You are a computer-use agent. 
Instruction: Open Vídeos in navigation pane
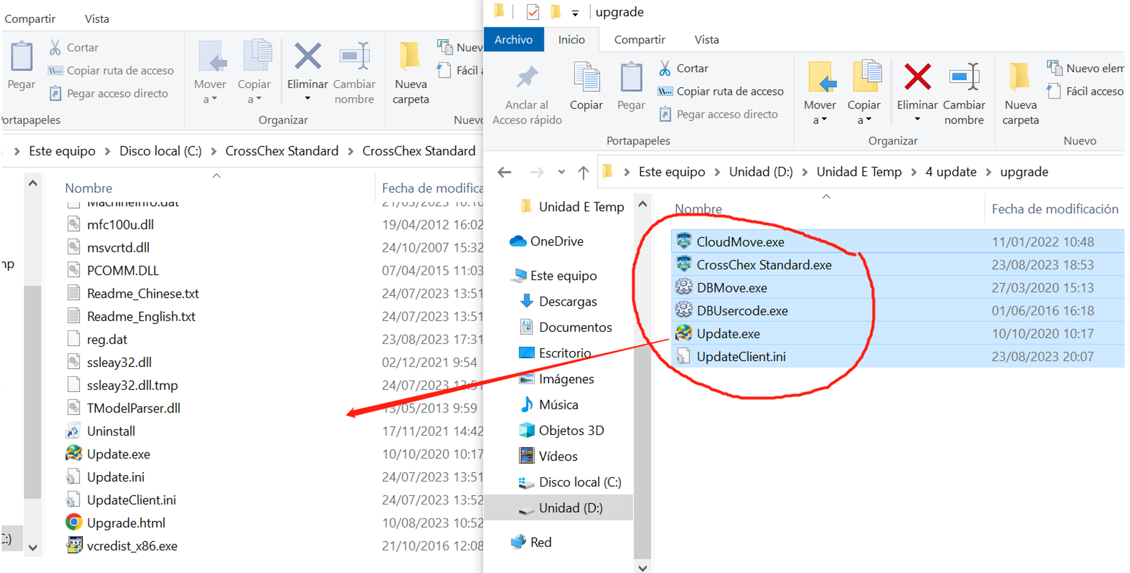pyautogui.click(x=548, y=456)
